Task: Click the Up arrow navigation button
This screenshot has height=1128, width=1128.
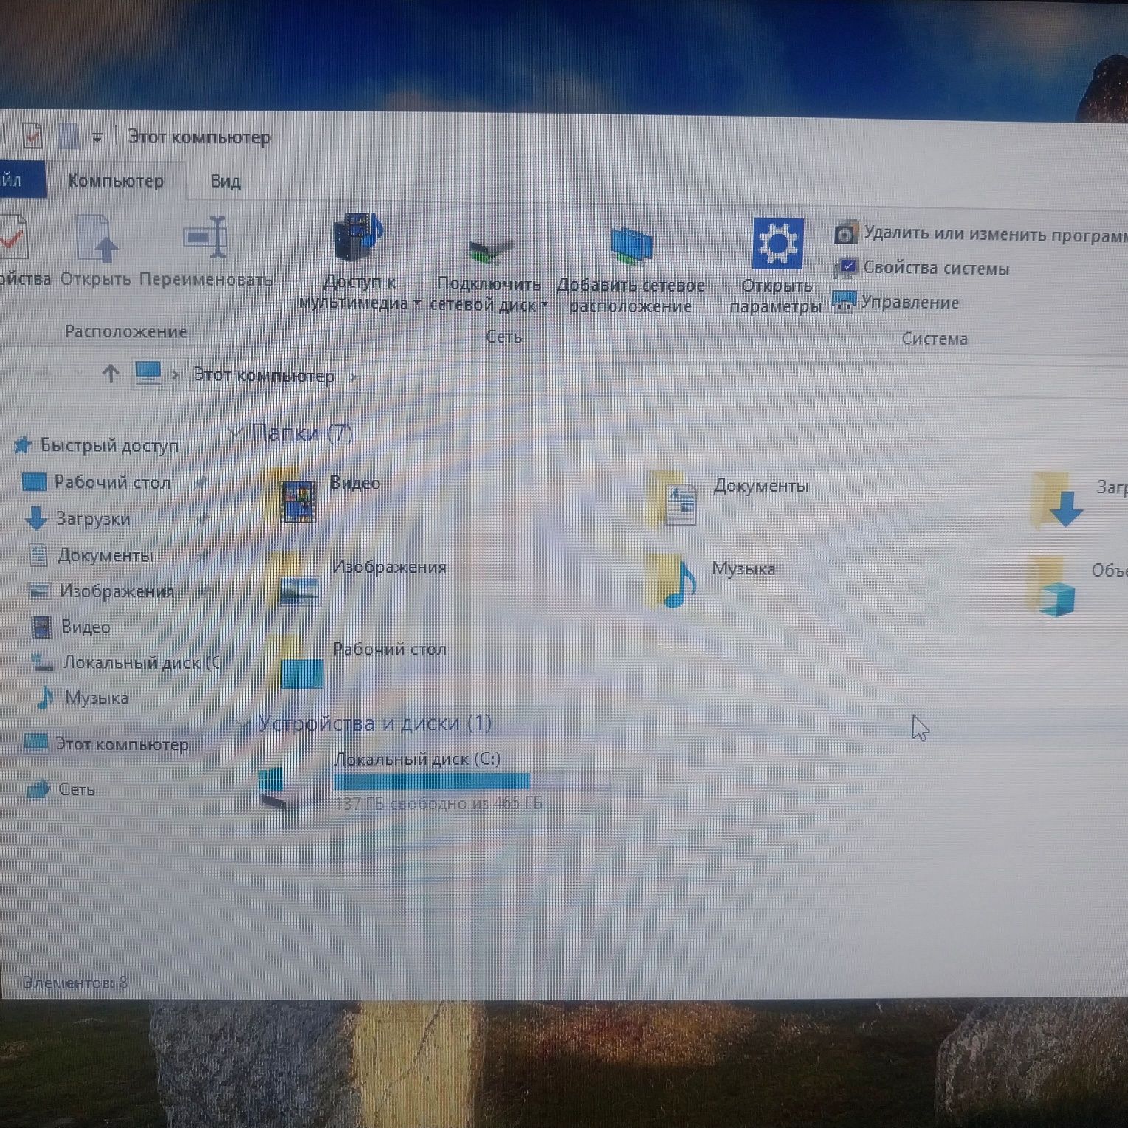Action: click(111, 374)
